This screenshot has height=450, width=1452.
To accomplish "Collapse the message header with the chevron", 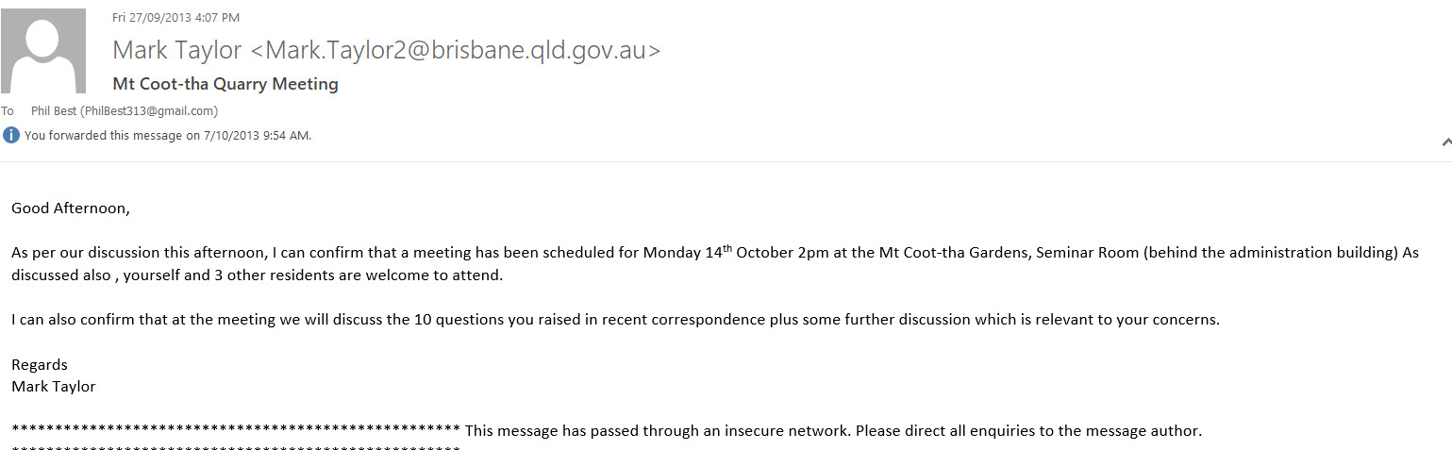I will click(x=1446, y=142).
